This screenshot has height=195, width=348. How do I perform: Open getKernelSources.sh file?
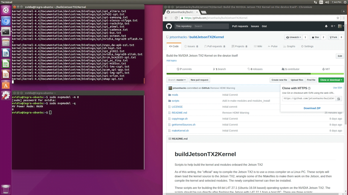[x=183, y=125]
